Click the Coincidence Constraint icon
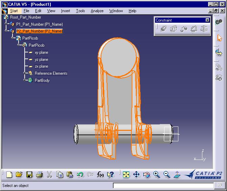The image size is (227, 191). point(163,29)
